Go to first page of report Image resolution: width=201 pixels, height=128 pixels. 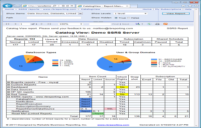8,24
